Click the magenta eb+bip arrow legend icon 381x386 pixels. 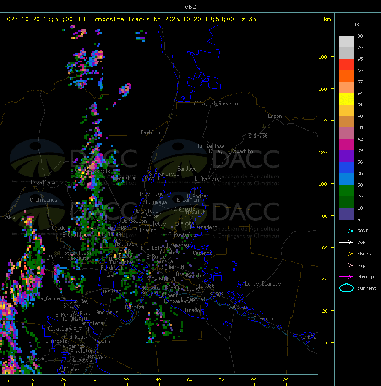[346, 277]
